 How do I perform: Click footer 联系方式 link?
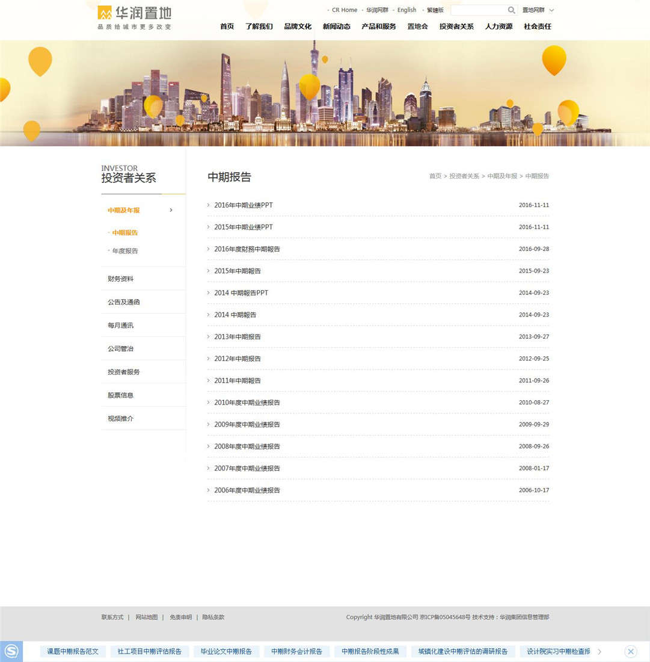point(112,617)
